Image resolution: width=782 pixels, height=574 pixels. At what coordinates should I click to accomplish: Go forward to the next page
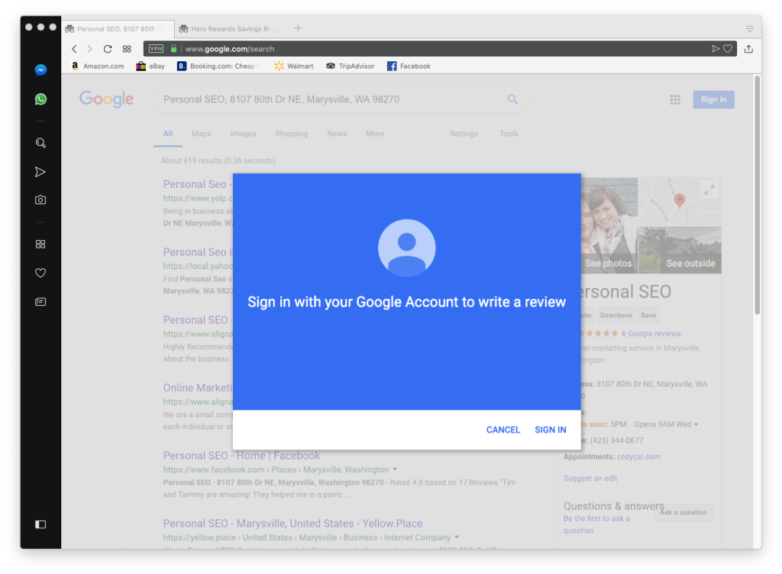pos(90,49)
